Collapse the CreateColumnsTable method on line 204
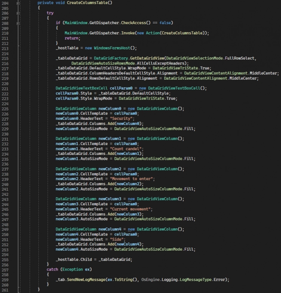 tap(18, 3)
